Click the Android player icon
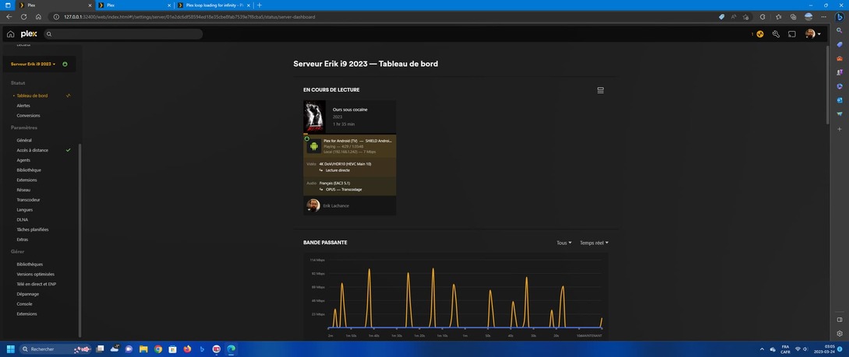 coord(314,145)
